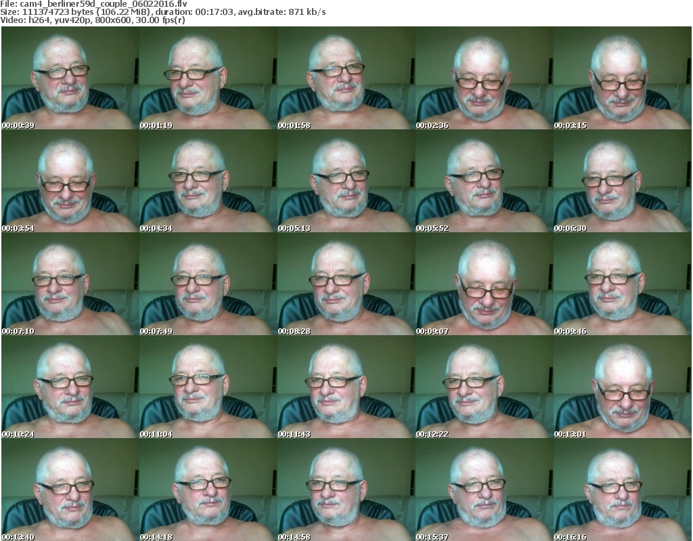Open the frame captured at 00:04:34
Viewport: 693px width, 541px height.
tap(208, 181)
